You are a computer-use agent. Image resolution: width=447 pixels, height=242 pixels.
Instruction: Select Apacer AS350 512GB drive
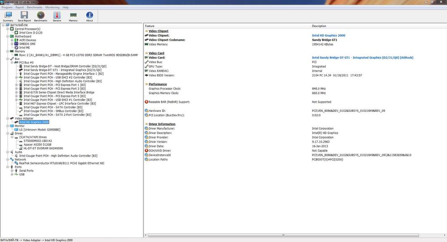(x=38, y=144)
